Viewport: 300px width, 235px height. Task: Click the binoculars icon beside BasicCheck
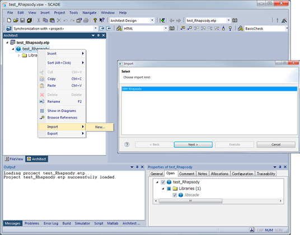pyautogui.click(x=240, y=29)
